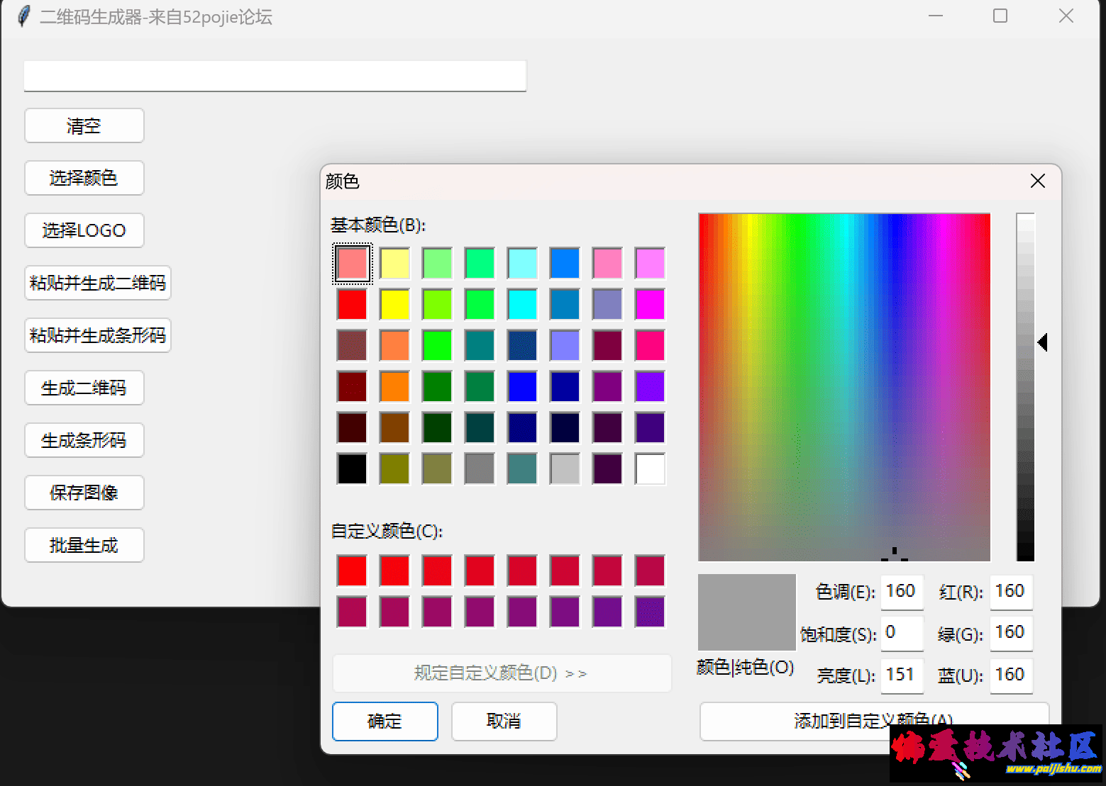This screenshot has width=1106, height=786.
Task: Confirm color with 确定 button
Action: (385, 721)
